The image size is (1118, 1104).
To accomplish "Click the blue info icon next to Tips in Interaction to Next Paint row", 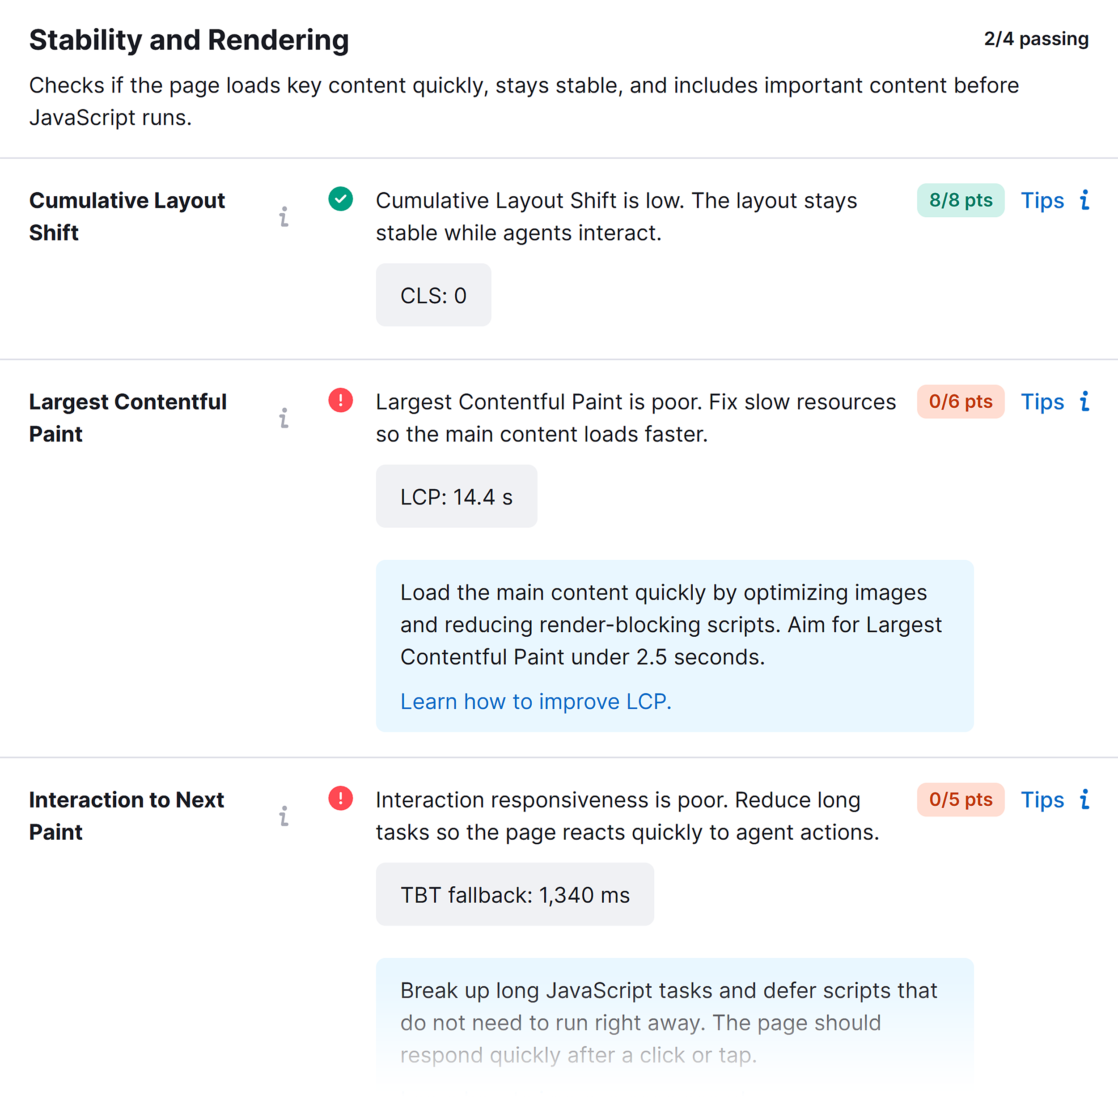I will [x=1084, y=799].
